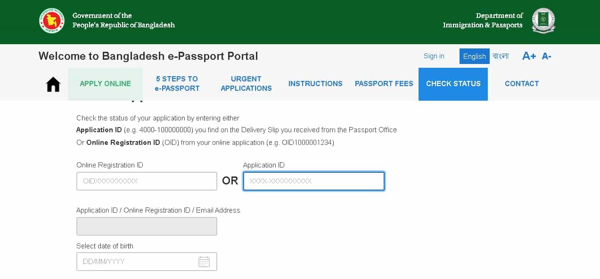The height and width of the screenshot is (279, 600).
Task: Decrease font size with A-
Action: point(546,56)
